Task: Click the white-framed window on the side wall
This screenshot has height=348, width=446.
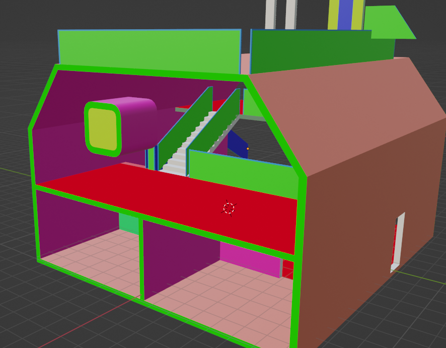Action: (x=399, y=243)
